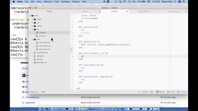
Task: Switch to the tetris.ex editor tab
Action: click(85, 11)
